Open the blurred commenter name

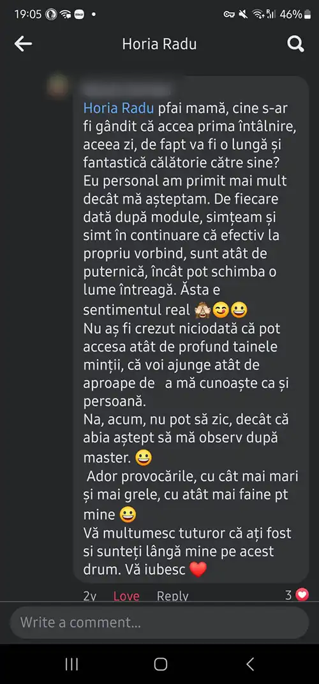click(x=126, y=91)
